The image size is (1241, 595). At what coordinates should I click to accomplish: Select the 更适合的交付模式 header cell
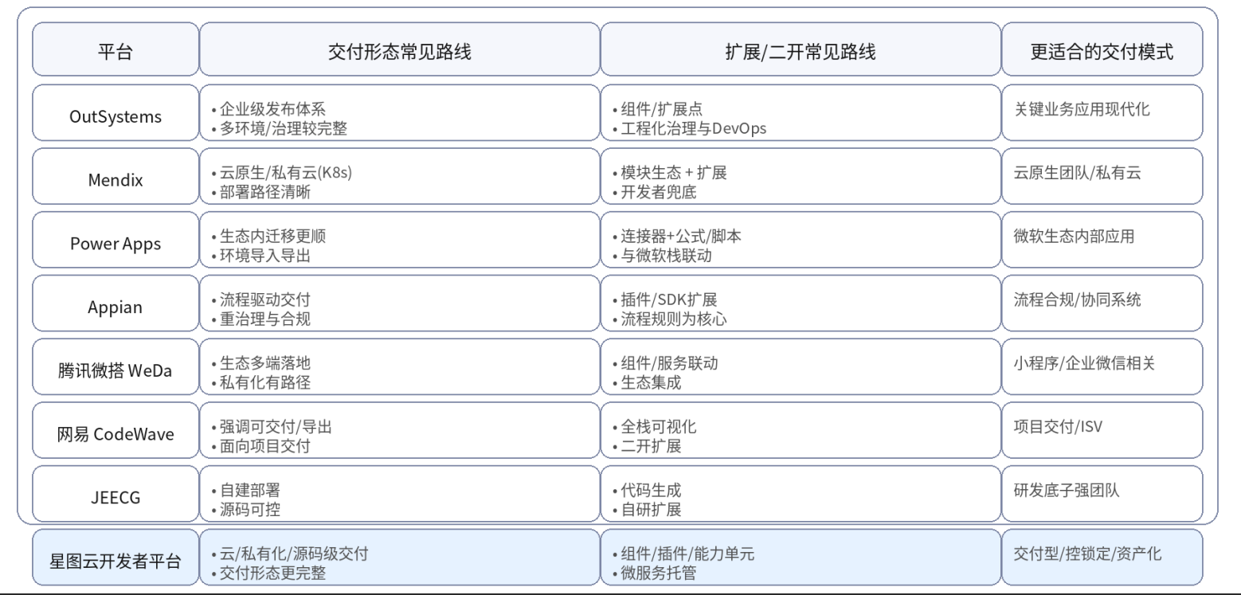pos(1101,53)
